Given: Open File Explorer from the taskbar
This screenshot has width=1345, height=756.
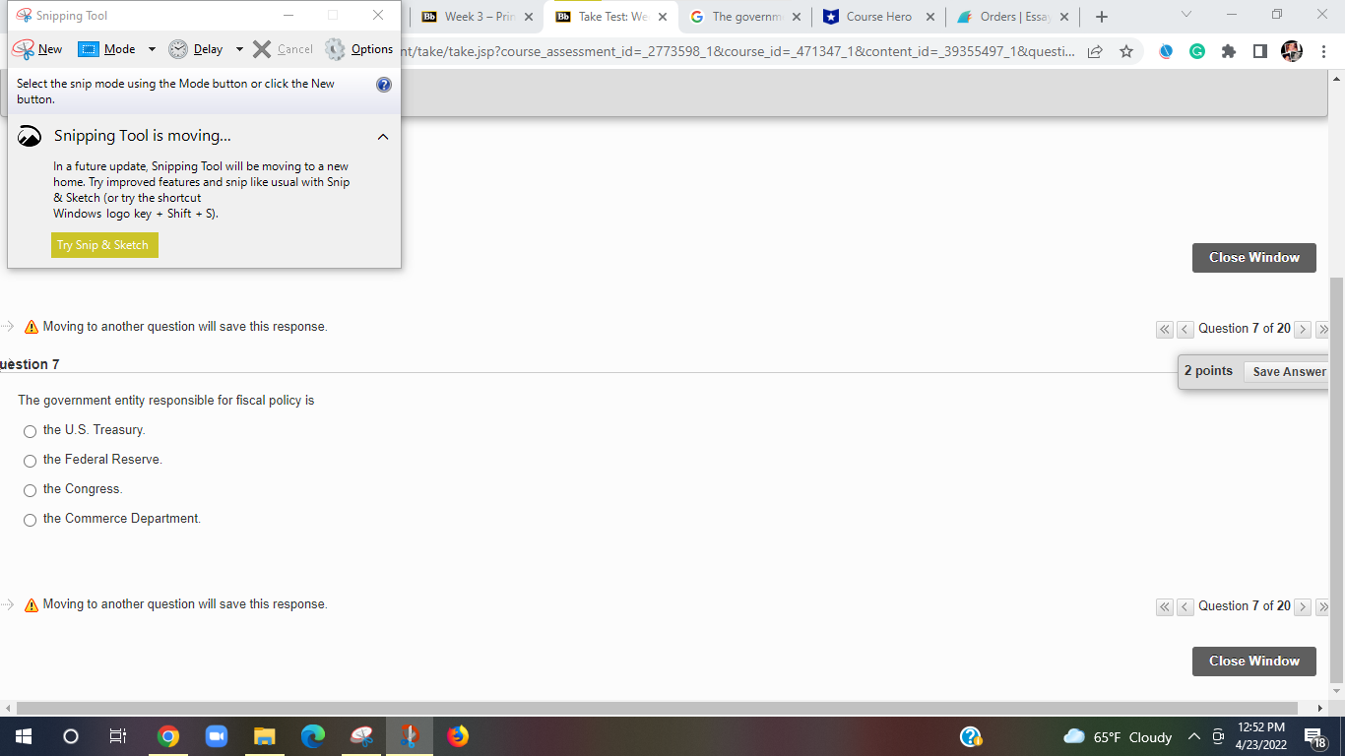Looking at the screenshot, I should click(x=263, y=735).
